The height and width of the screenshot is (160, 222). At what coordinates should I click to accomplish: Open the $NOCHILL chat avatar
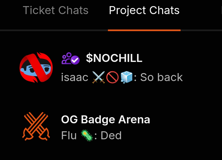[36, 67]
